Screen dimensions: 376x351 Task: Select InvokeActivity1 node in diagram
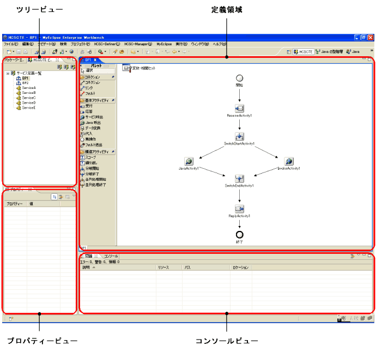pos(289,161)
